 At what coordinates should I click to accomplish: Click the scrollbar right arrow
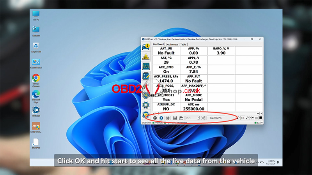pos(261,114)
